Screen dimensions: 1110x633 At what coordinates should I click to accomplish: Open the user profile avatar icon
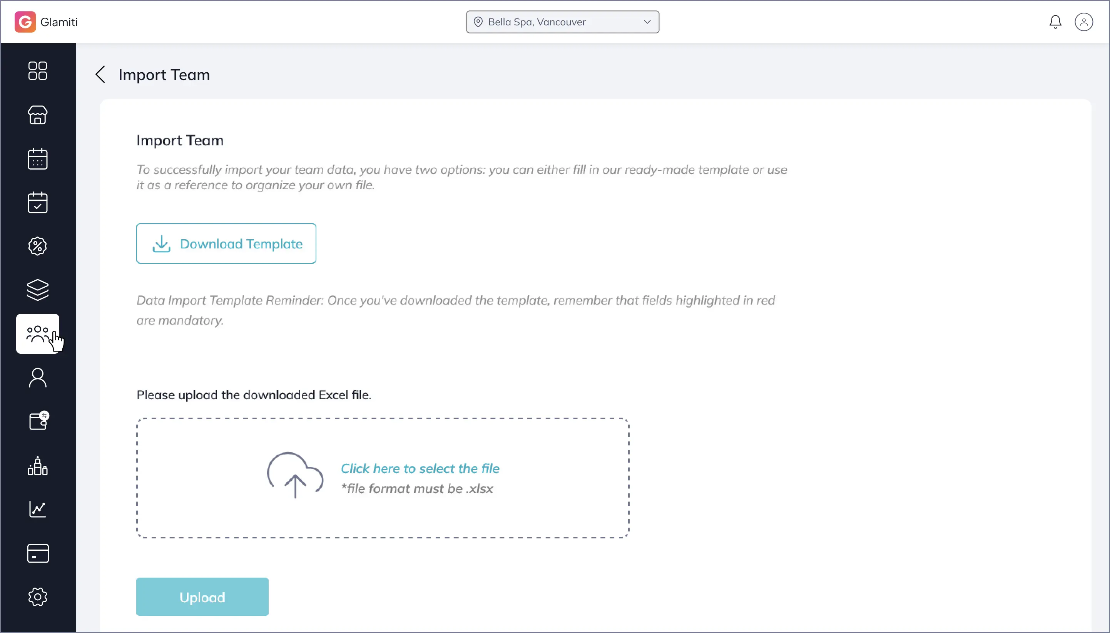click(1083, 22)
